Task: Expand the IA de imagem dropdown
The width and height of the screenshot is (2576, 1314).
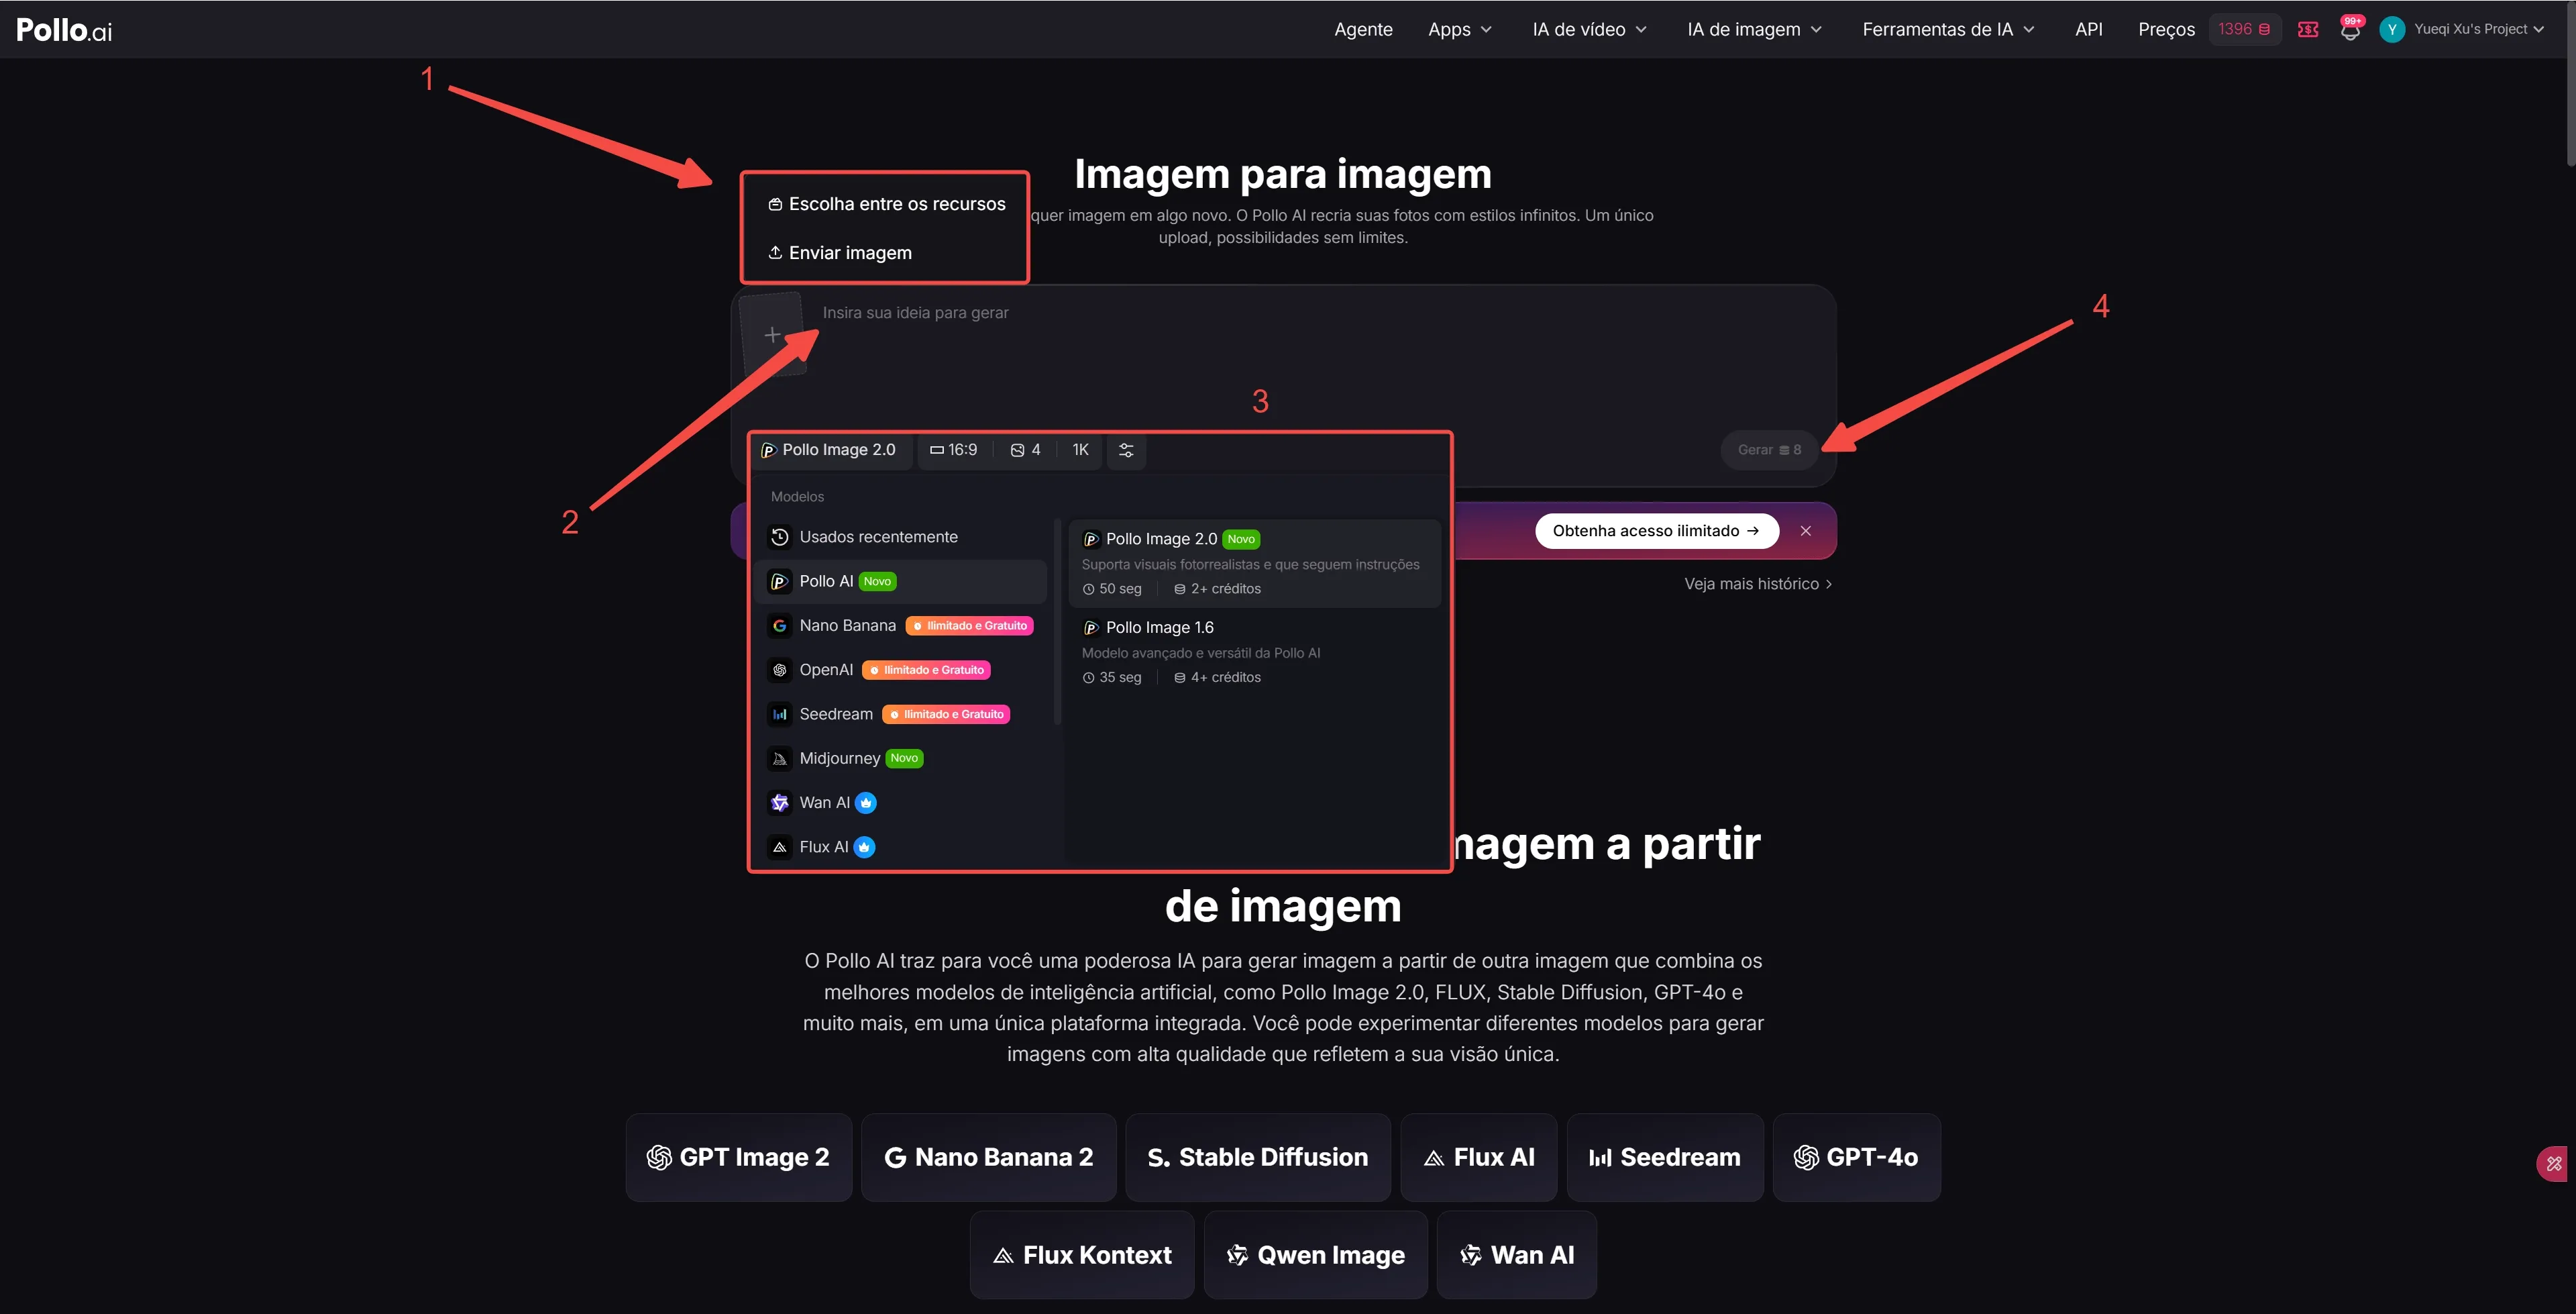Action: (x=1754, y=29)
